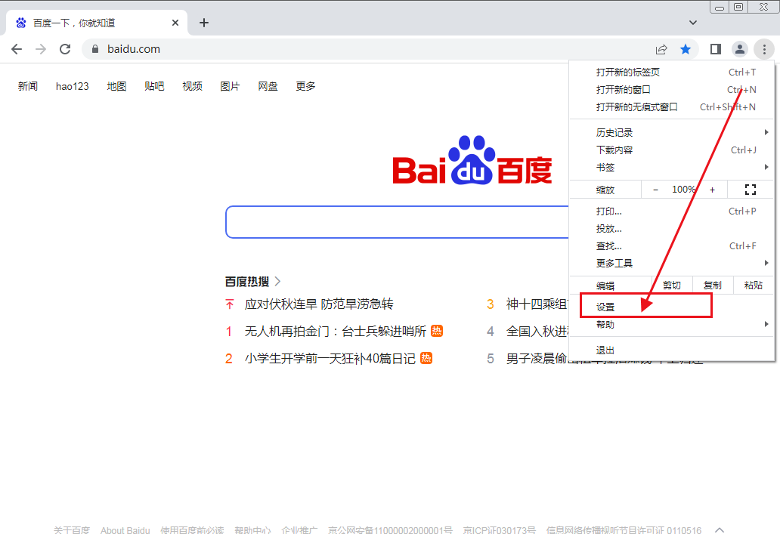Choose 打开新的无痕式窗口 menu entry
Screen dimensions: 780x534
point(636,107)
